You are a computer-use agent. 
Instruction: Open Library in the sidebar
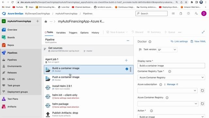pos(11,79)
